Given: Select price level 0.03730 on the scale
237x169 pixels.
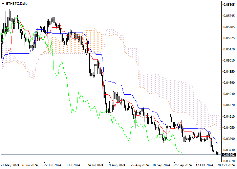Looking at the screenshot, I should coord(229,150).
